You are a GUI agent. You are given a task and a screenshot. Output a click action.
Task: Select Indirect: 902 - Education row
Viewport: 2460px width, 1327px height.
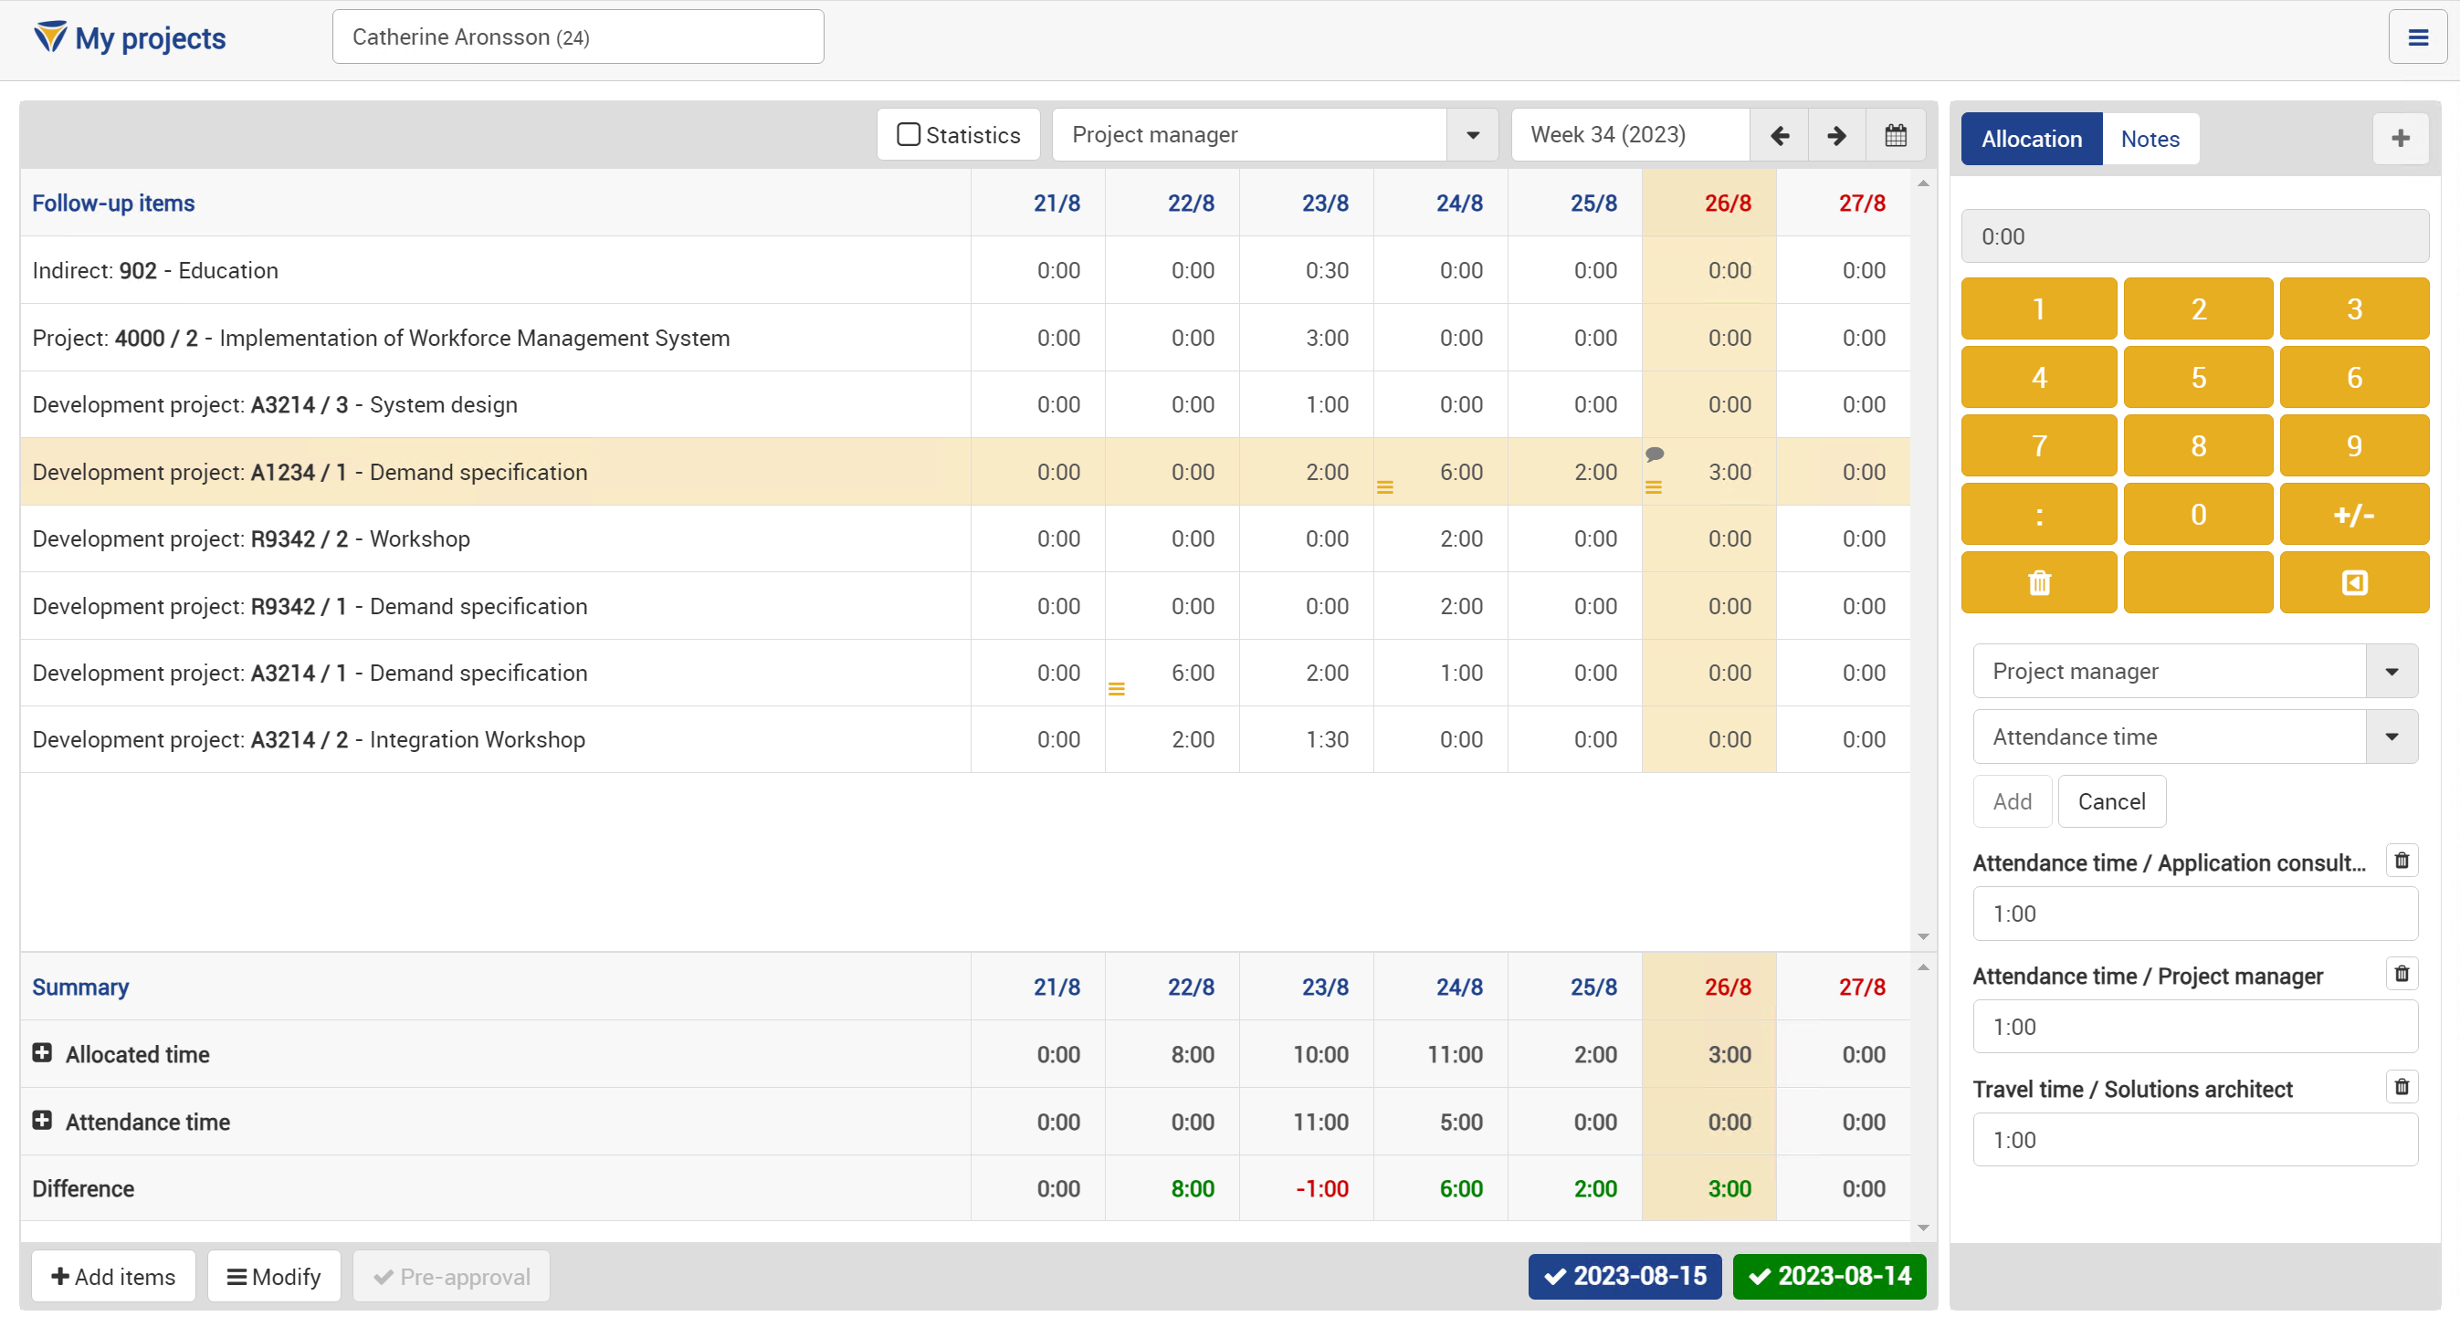[x=964, y=270]
